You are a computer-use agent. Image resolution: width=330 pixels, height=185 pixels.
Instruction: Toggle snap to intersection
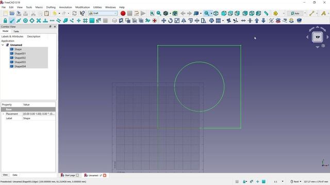39,21
